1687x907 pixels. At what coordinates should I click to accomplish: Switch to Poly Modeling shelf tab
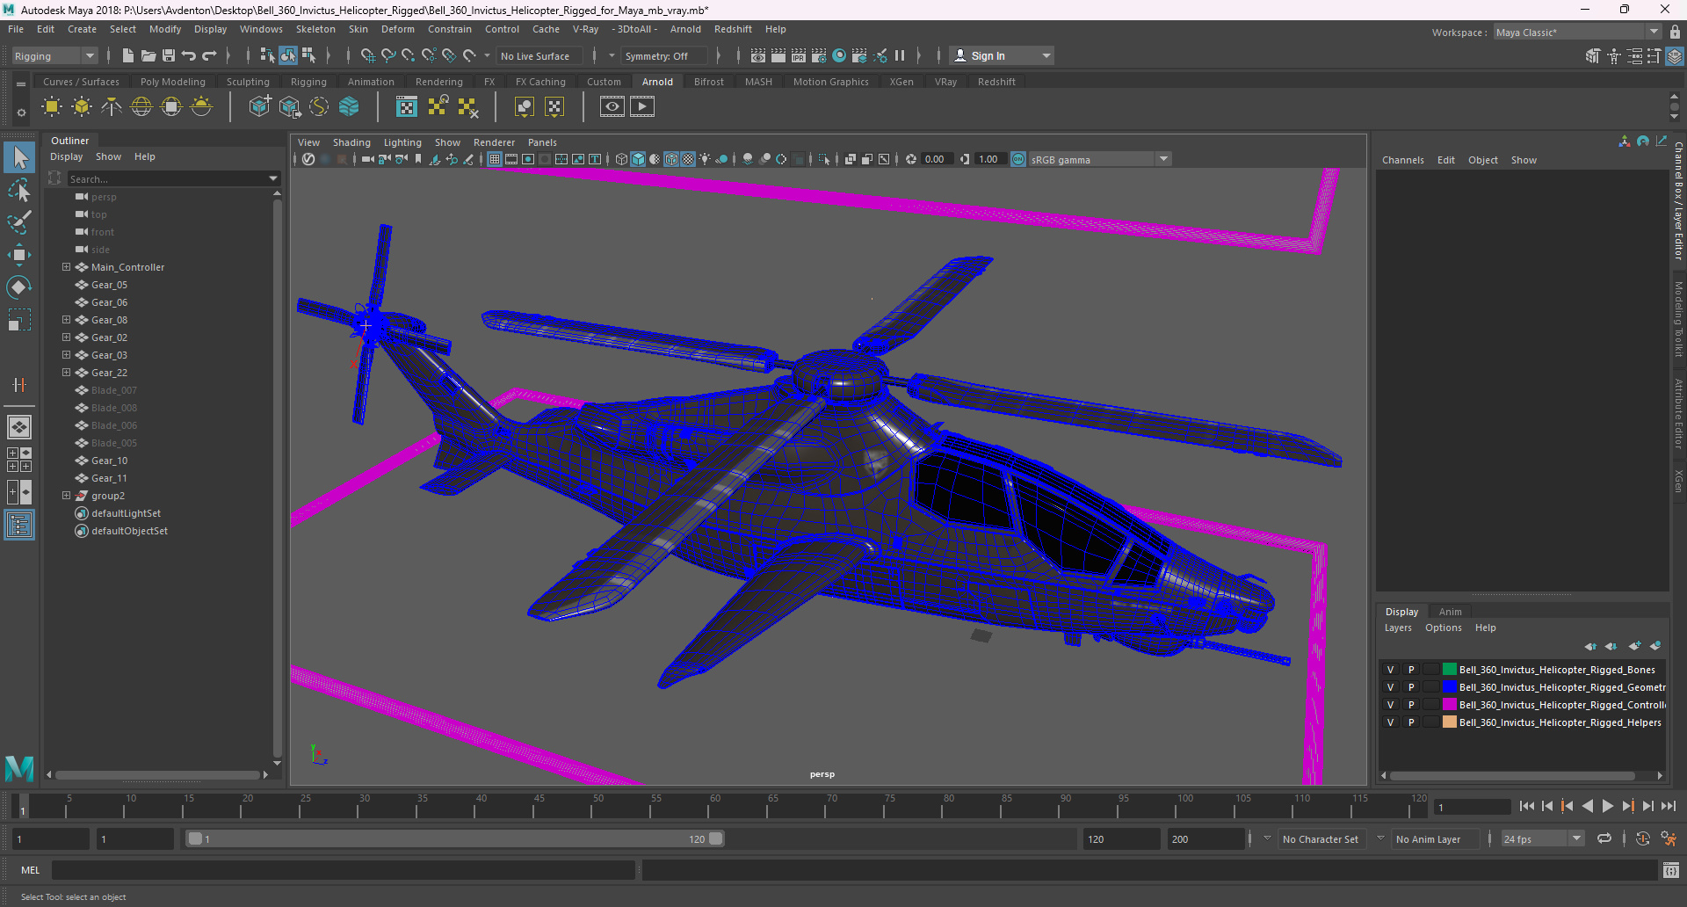173,82
